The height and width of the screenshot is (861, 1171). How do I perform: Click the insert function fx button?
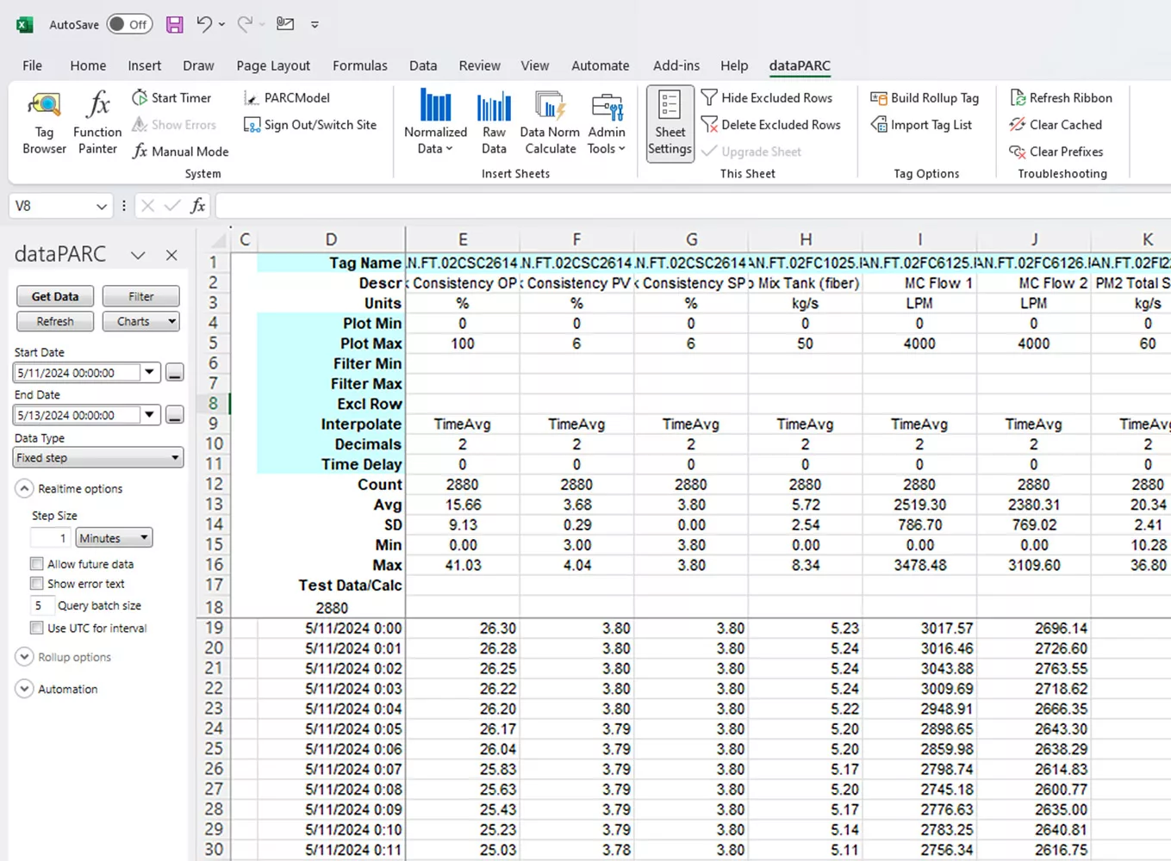[198, 206]
